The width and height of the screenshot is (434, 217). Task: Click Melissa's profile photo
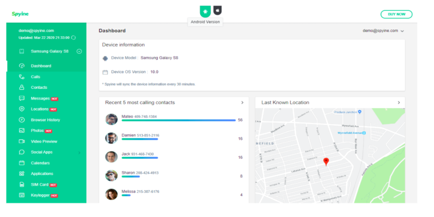pos(111,194)
